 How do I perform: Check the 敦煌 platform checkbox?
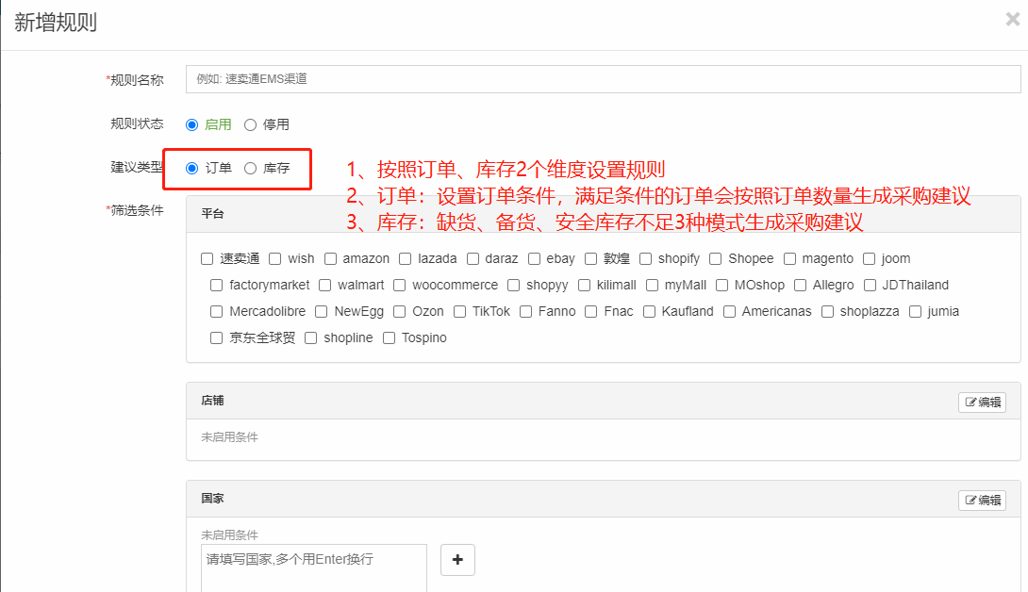pos(590,259)
